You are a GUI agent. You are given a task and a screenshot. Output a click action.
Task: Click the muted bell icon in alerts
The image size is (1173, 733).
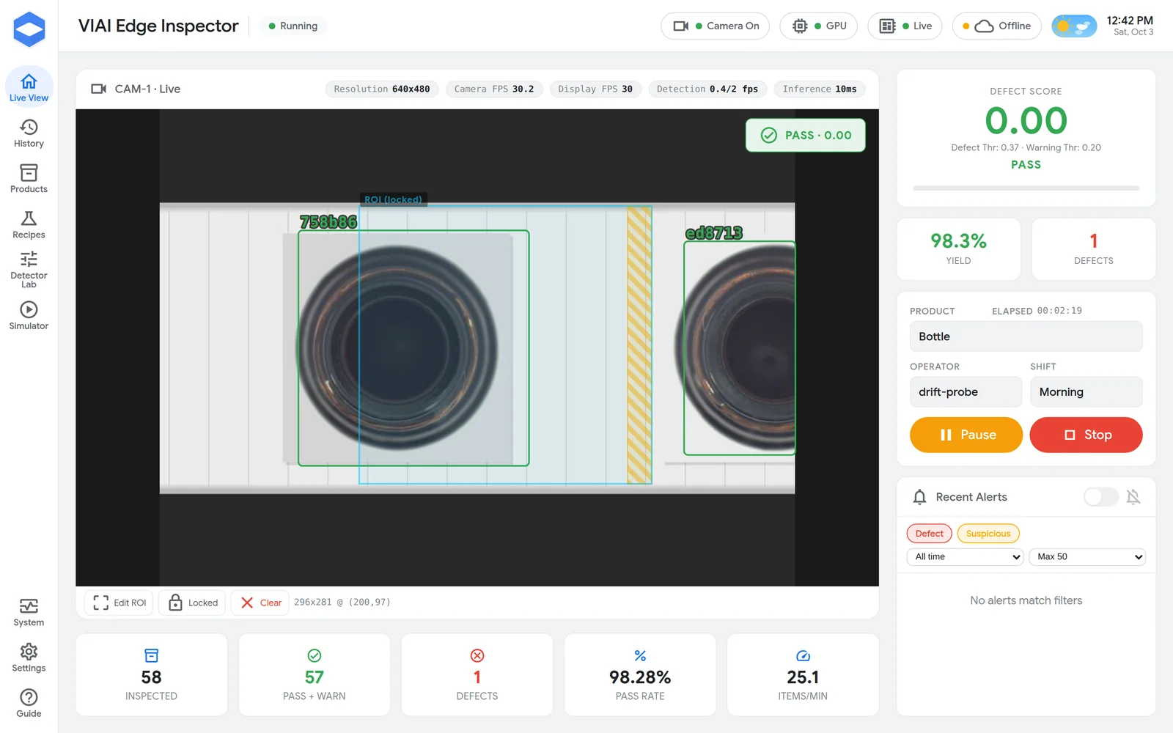click(1133, 497)
